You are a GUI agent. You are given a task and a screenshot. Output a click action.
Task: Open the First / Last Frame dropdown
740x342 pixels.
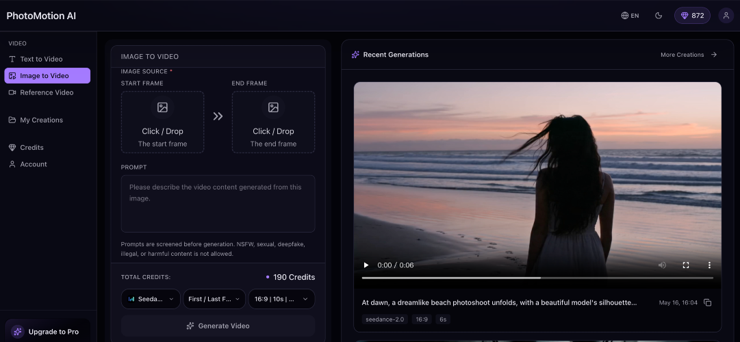(214, 299)
